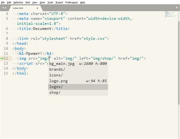The width and height of the screenshot is (180, 139).
Task: Click line number 15 in gutter
Action: [x=6, y=73]
